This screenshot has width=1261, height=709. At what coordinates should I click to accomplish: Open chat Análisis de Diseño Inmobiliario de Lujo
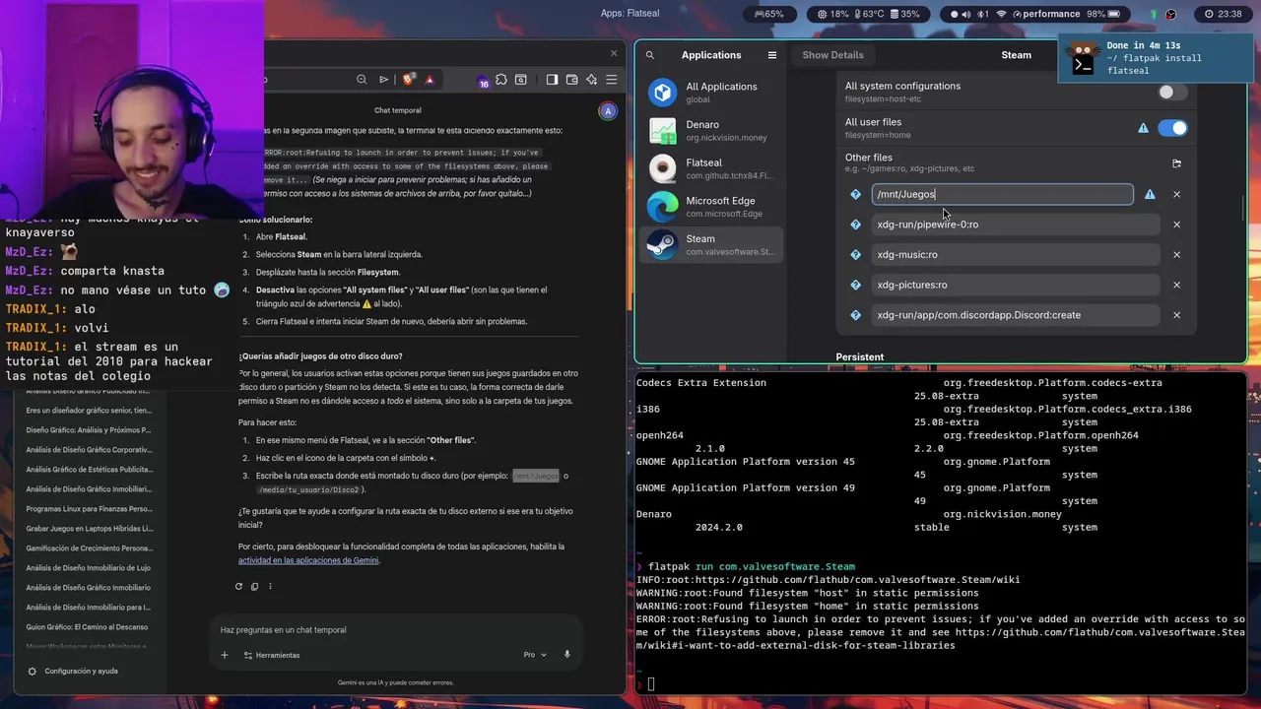click(x=89, y=568)
